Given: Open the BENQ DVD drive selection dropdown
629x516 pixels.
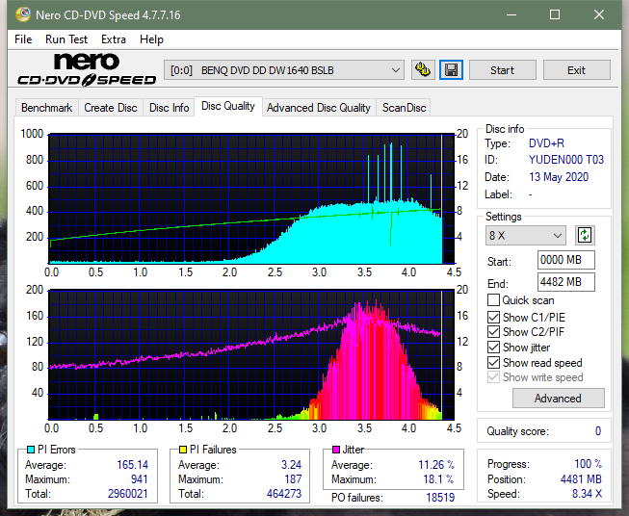Looking at the screenshot, I should (x=284, y=70).
